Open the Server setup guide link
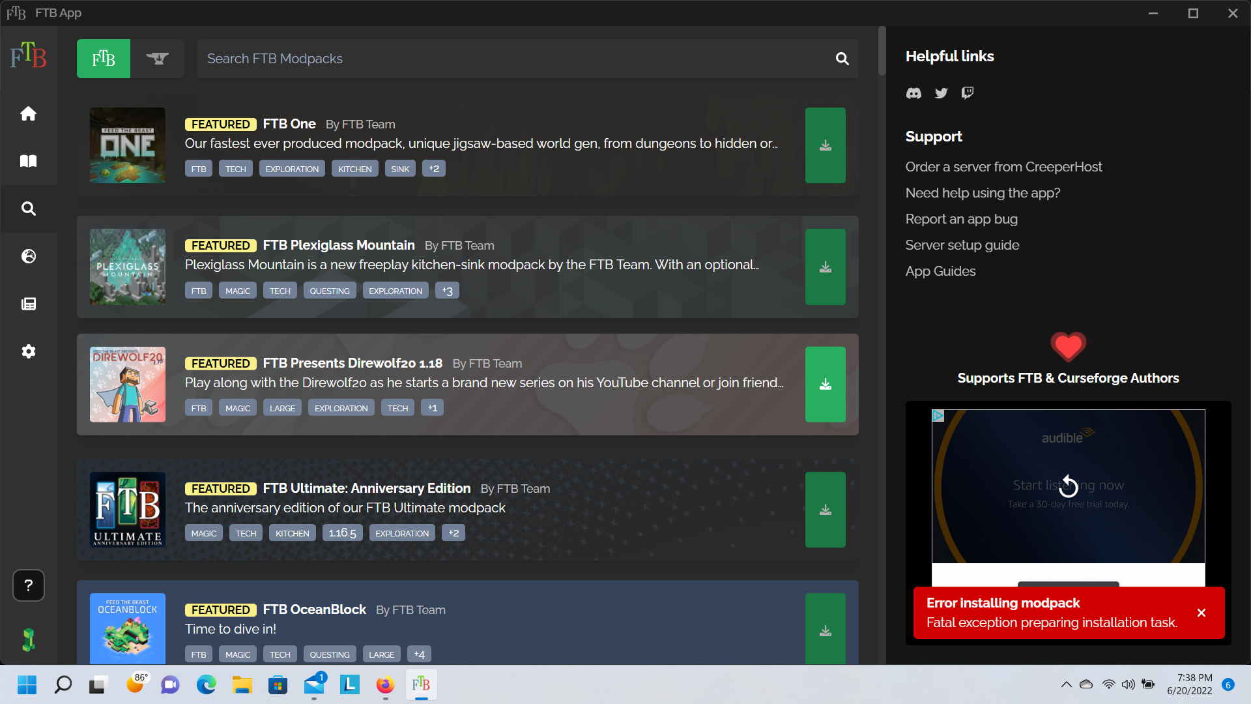The height and width of the screenshot is (704, 1251). coord(962,245)
